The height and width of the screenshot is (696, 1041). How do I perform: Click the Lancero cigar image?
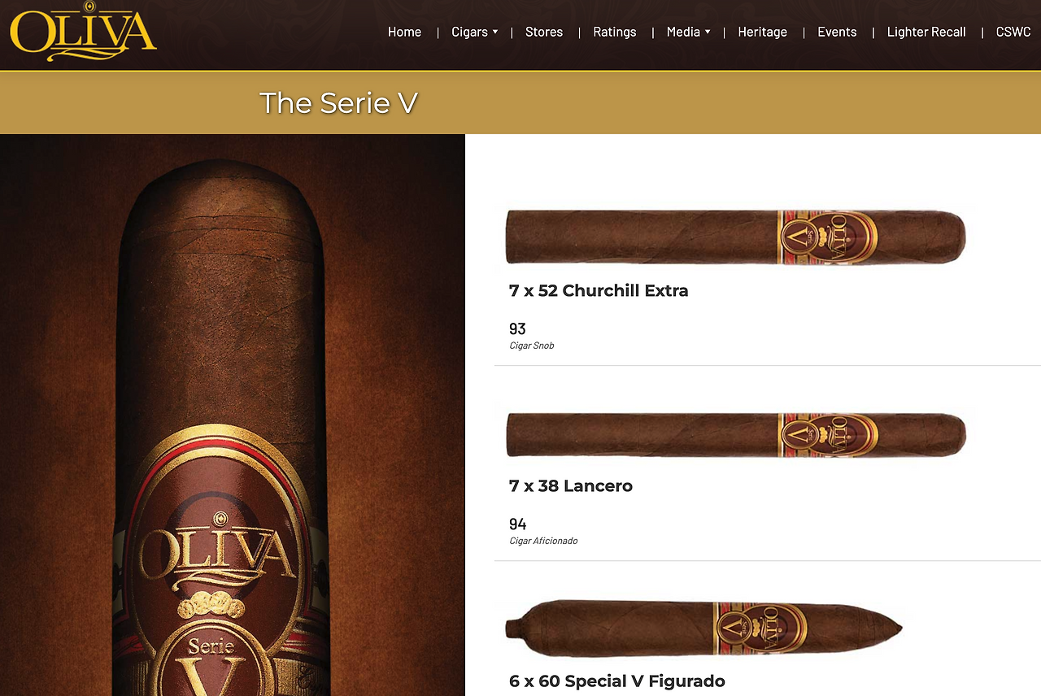tap(736, 435)
